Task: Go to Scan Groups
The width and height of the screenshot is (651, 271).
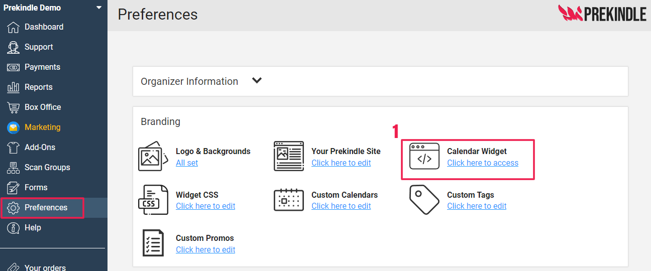Action: tap(47, 168)
